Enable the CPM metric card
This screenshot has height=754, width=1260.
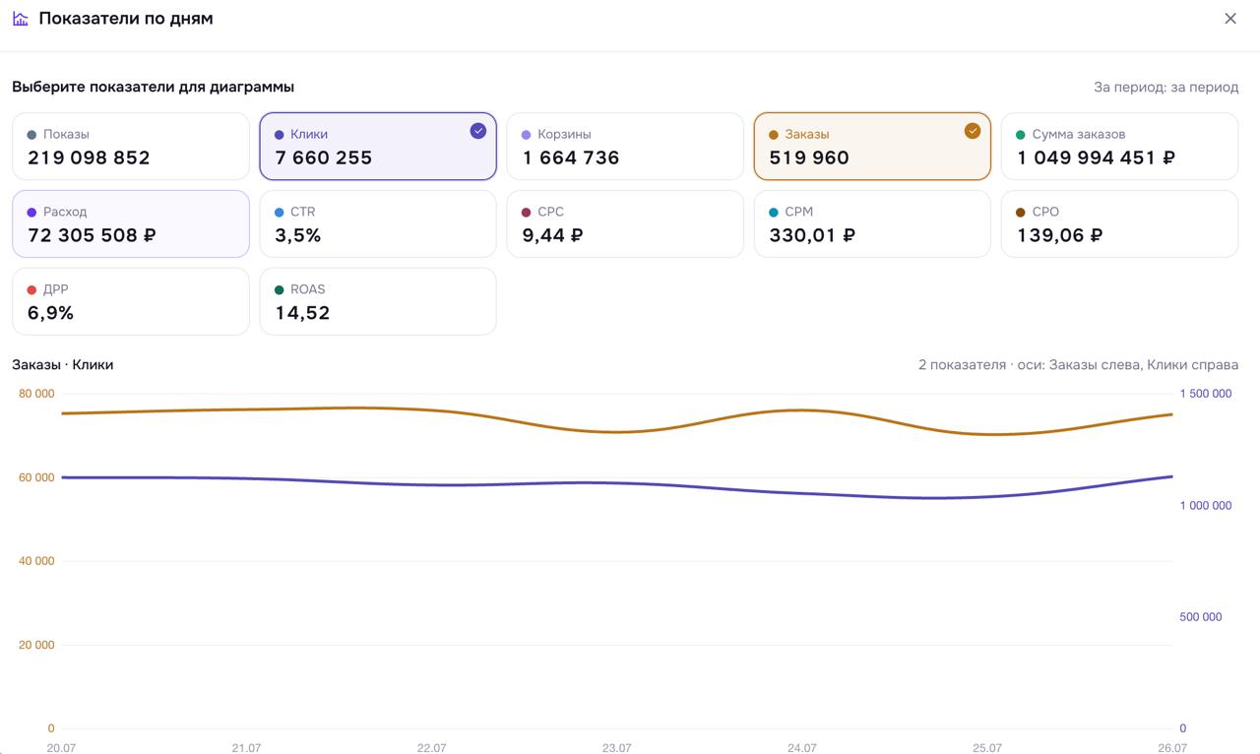click(872, 224)
